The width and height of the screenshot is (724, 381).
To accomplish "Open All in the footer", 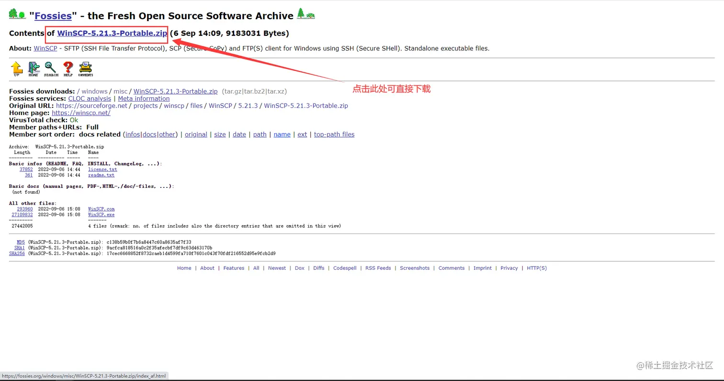I will pos(256,268).
